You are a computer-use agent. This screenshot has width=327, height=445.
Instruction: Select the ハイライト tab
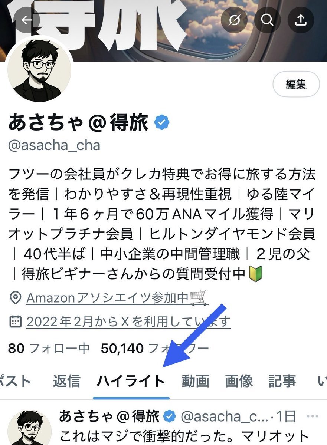pyautogui.click(x=131, y=381)
